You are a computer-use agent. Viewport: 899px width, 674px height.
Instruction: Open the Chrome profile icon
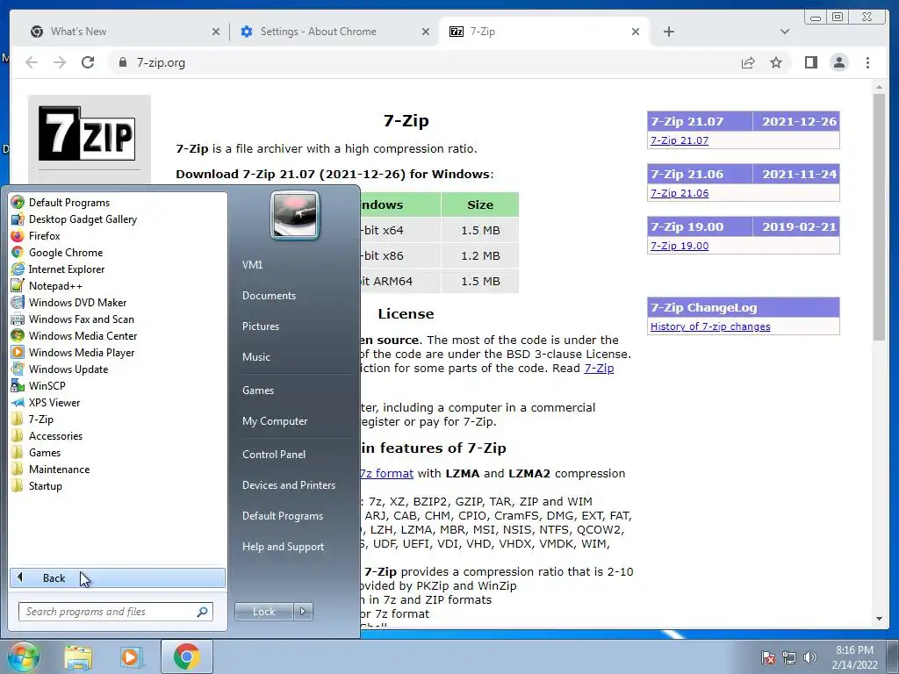[x=838, y=62]
